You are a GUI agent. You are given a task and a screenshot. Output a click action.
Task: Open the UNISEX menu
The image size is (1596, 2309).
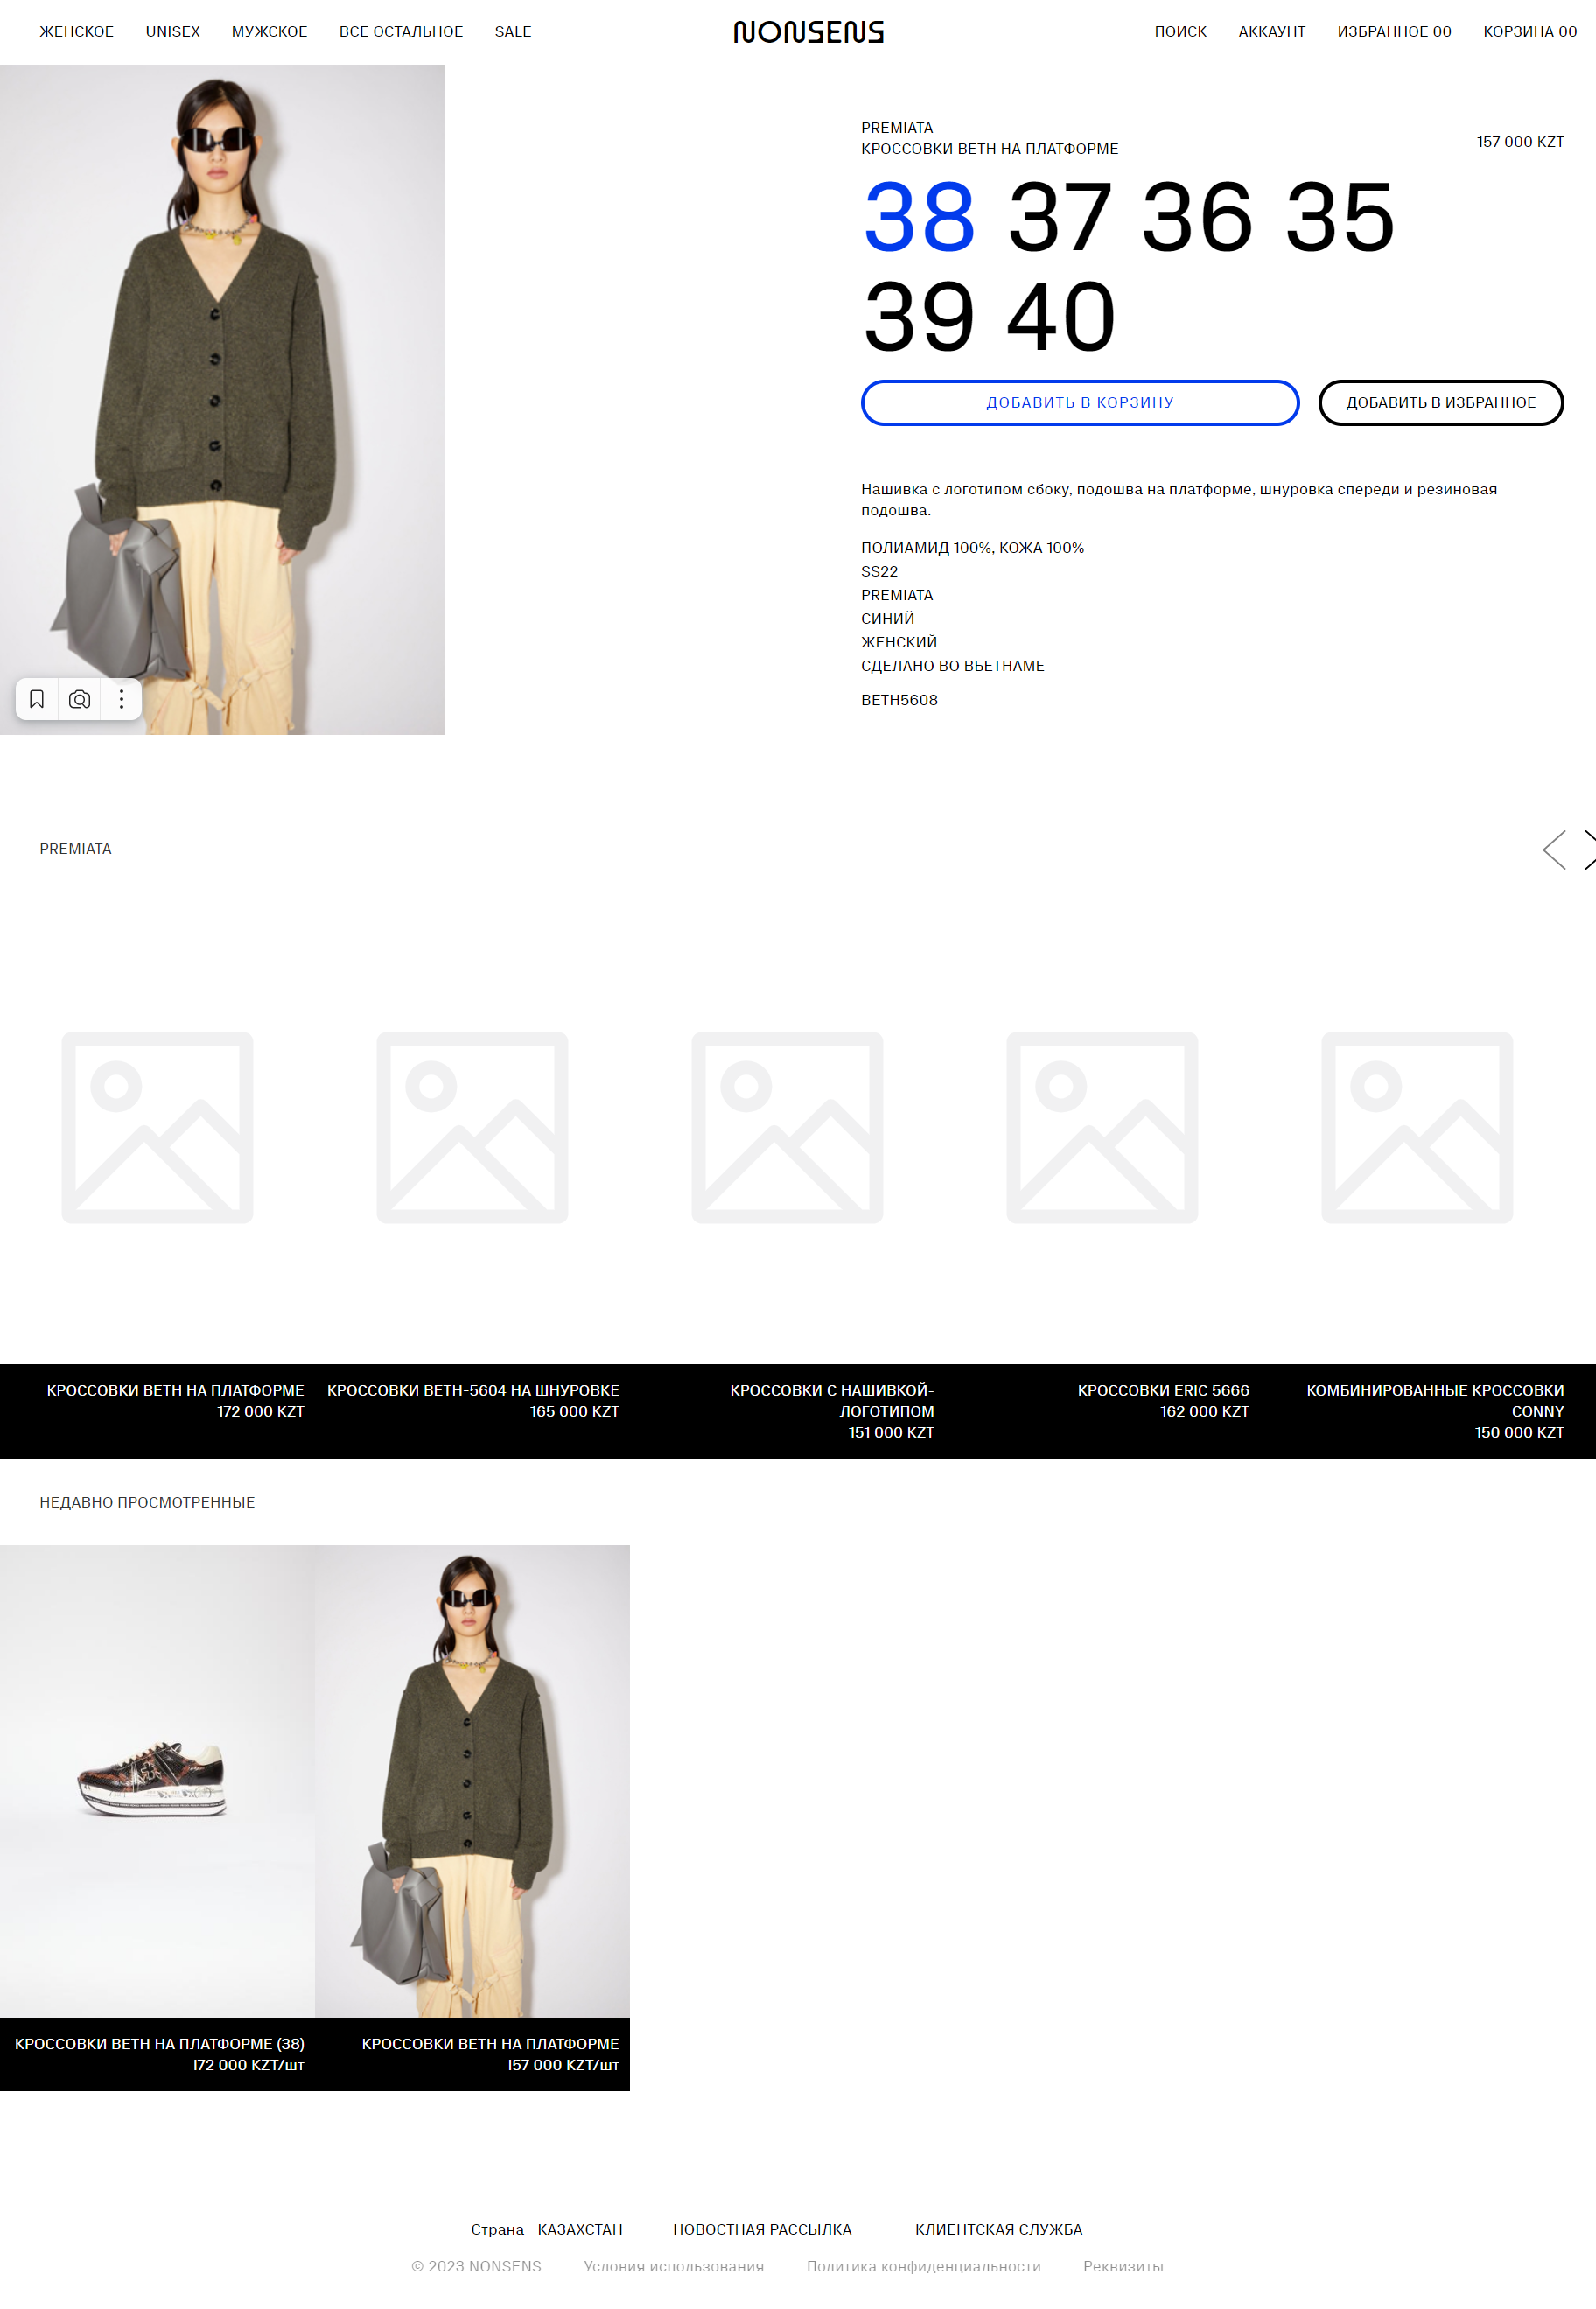click(x=173, y=32)
